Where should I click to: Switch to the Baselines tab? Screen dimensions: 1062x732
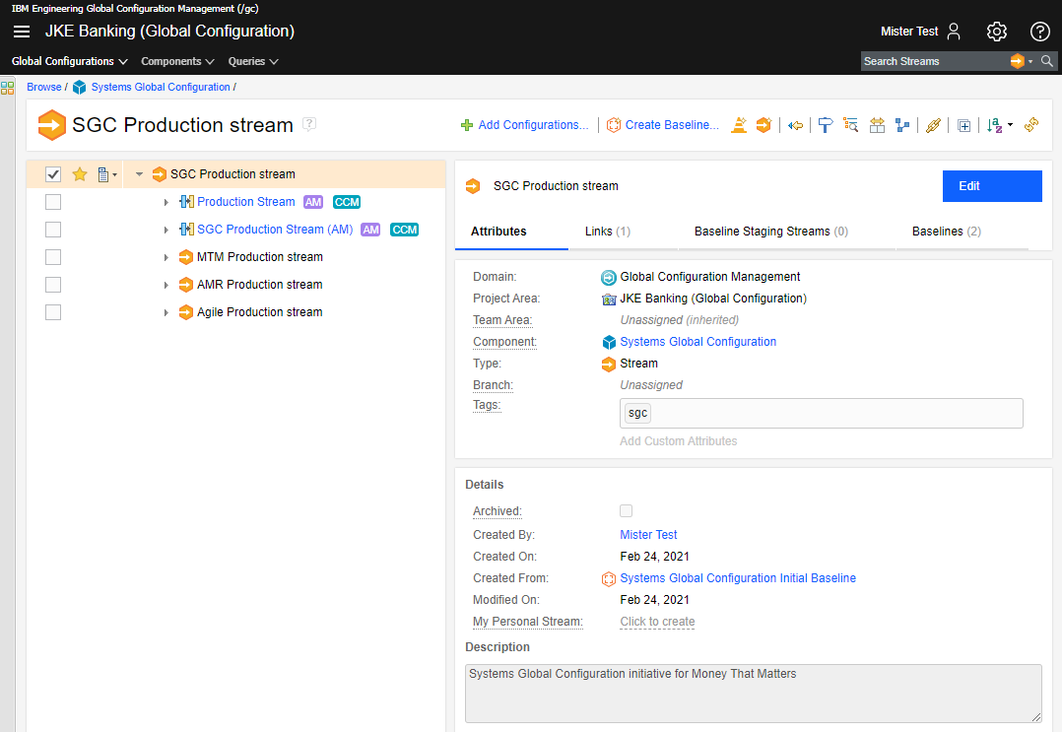(x=946, y=232)
